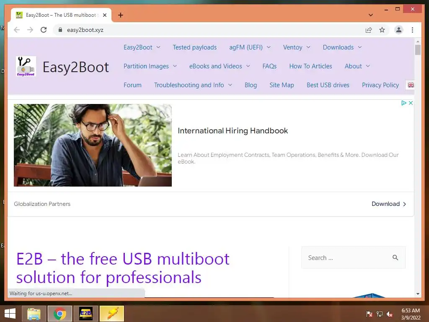Click the page scrollbar thumb
Viewport: 429px width, 322px height.
point(418,50)
